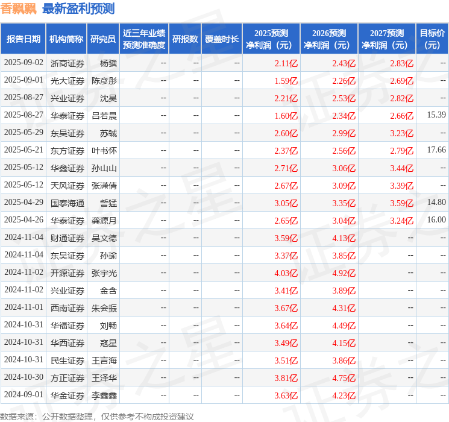449x422 pixels.
Task: Open the 浙商证券 institution entry
Action: point(68,63)
